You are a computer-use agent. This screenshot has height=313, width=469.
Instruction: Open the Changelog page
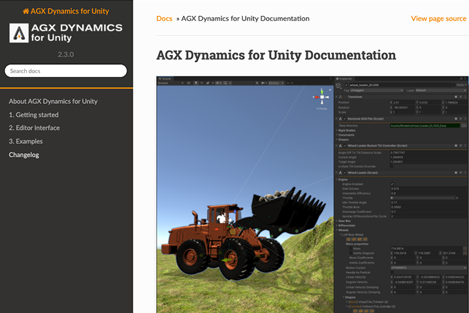click(x=24, y=155)
